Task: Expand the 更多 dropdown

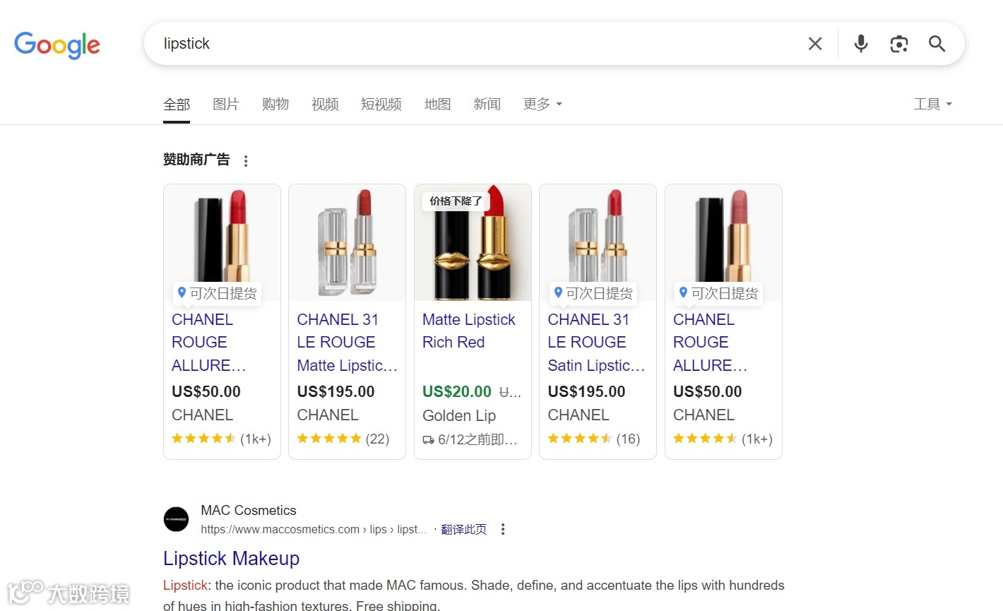Action: pyautogui.click(x=542, y=105)
